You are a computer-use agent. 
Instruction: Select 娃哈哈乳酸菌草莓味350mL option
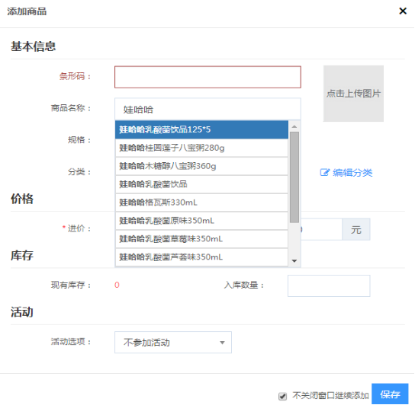coord(201,239)
